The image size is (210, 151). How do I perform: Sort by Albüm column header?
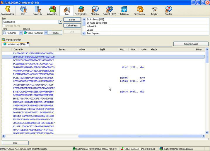[x=88, y=49]
